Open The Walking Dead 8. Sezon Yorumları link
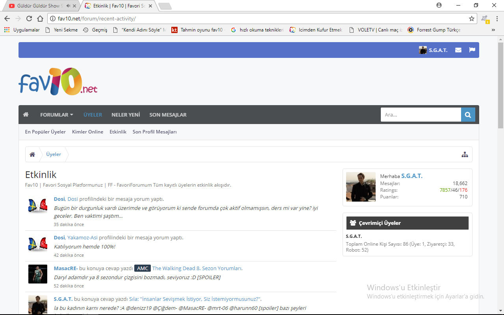The height and width of the screenshot is (315, 504). click(197, 268)
